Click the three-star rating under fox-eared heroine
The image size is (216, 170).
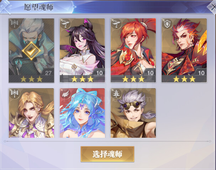[x=82, y=79]
